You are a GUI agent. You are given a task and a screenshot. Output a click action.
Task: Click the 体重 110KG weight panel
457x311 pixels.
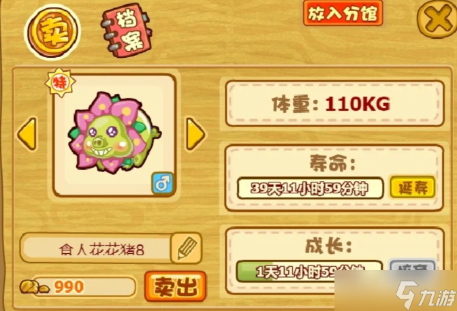(x=334, y=103)
